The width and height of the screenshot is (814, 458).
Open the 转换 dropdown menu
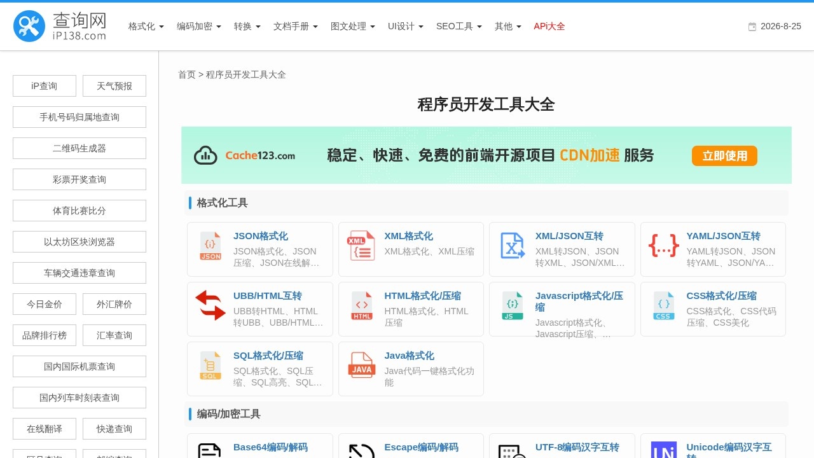click(247, 26)
